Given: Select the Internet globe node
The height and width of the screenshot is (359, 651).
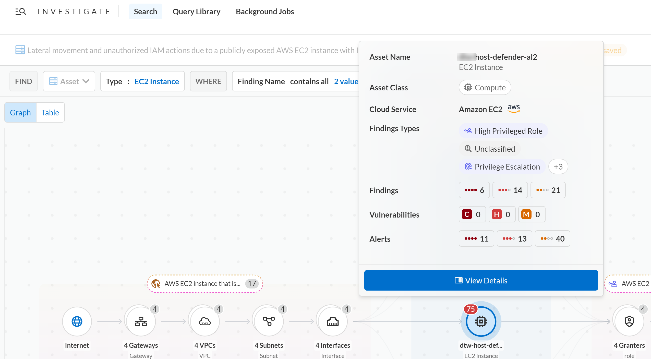Looking at the screenshot, I should tap(77, 321).
